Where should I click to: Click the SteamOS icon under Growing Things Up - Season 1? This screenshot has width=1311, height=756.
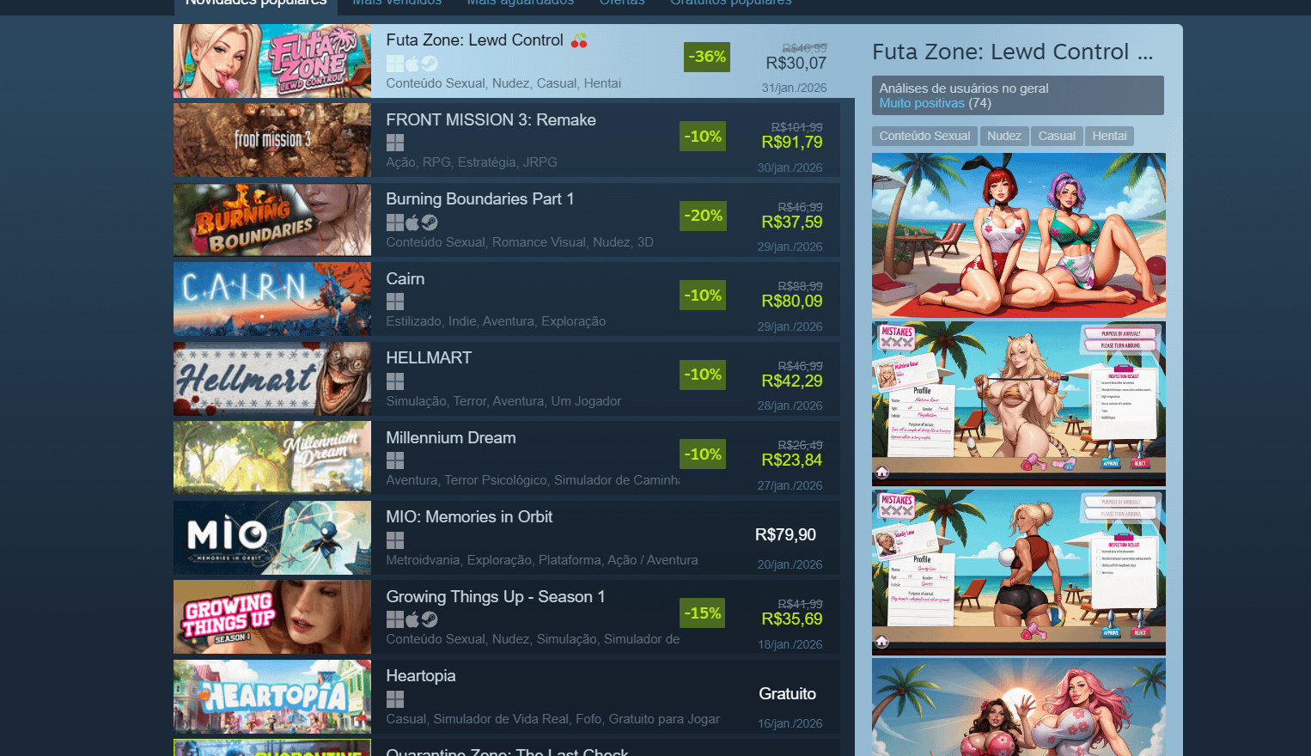430,619
